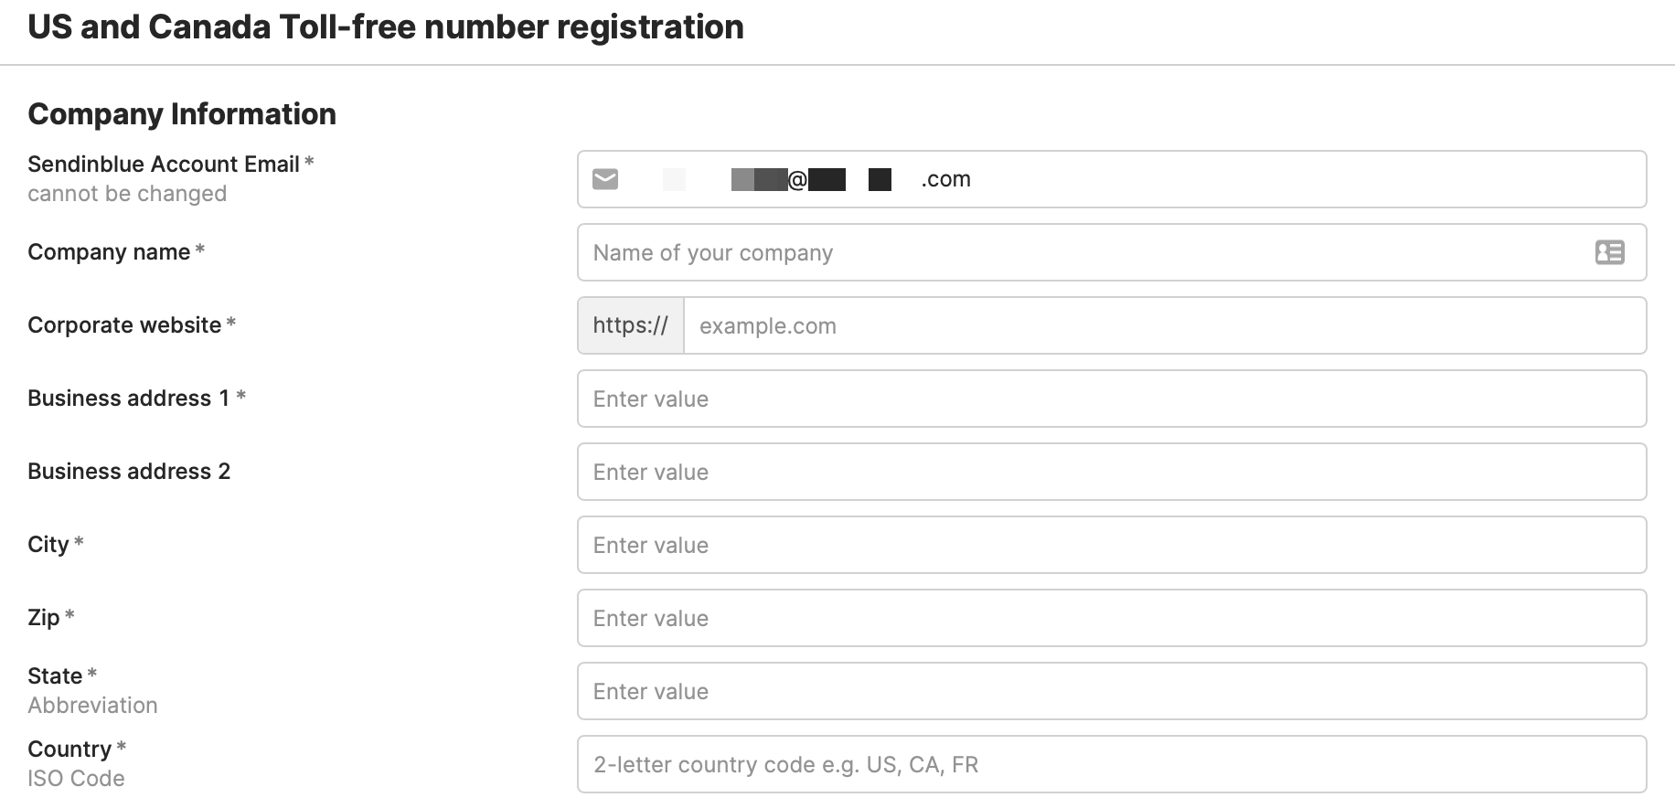Click the 'cannot be changed' hint text

(127, 194)
